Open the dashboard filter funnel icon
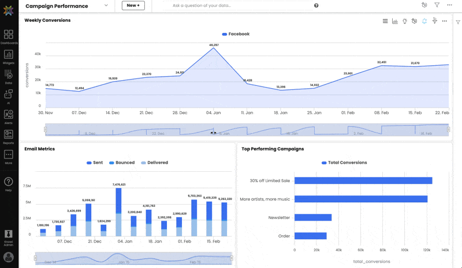Viewport: 462px width, 268px height. (437, 5)
